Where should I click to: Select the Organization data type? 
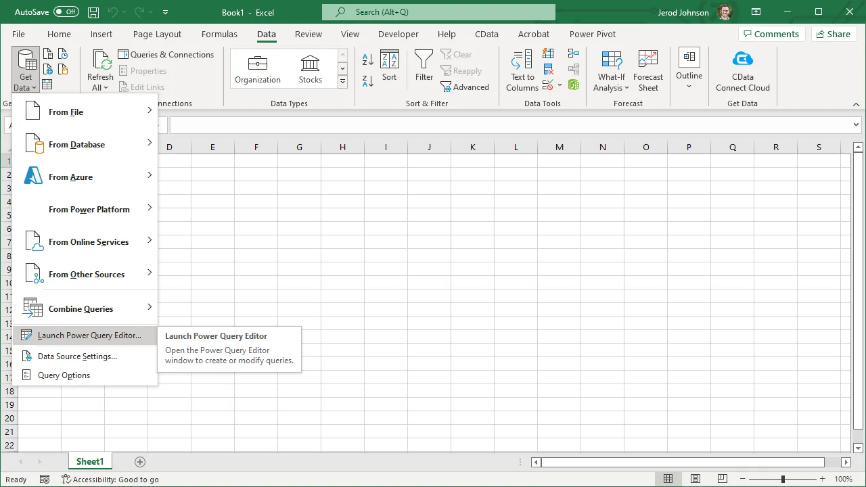tap(258, 69)
